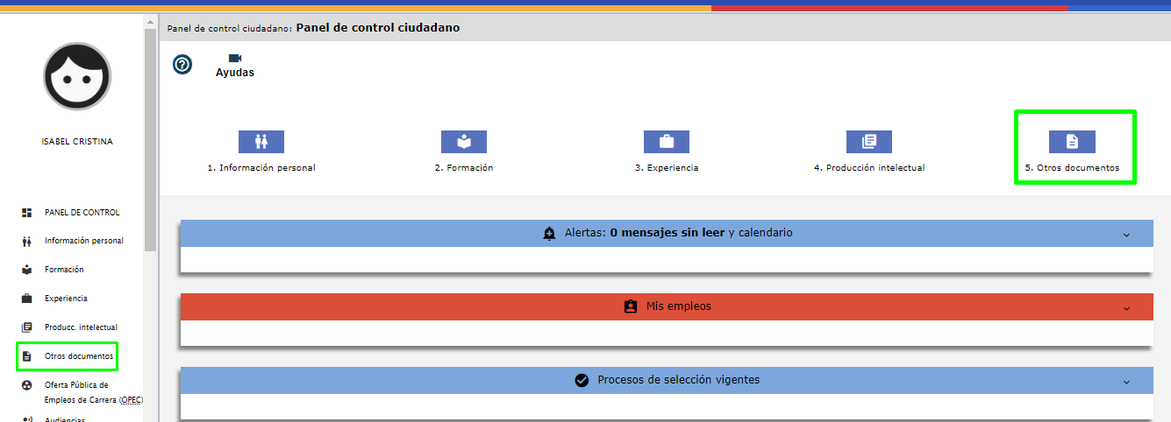Select the Experiencia briefcase icon tile
1171x422 pixels.
click(666, 142)
